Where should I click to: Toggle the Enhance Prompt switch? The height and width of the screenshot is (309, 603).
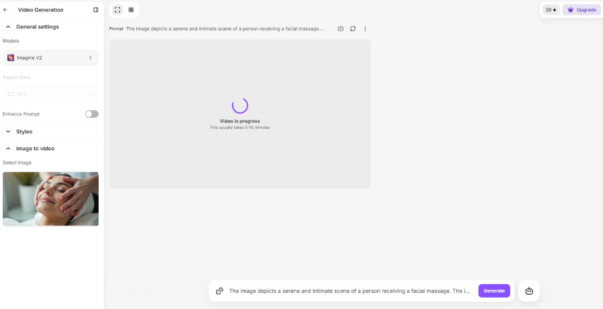click(x=92, y=114)
